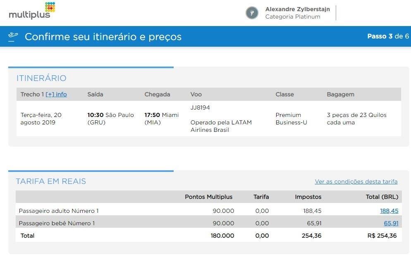
Task: Click the 'Passo 3 de 6' step indicator
Action: coord(388,36)
